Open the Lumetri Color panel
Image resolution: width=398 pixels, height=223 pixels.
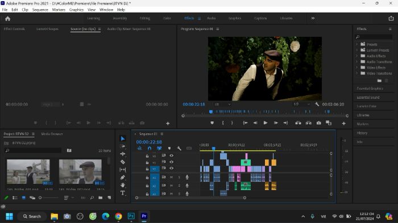pyautogui.click(x=367, y=106)
